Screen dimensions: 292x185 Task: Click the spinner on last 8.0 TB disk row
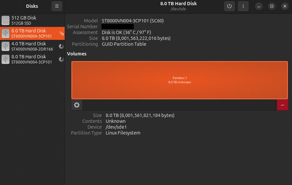[x=61, y=59]
